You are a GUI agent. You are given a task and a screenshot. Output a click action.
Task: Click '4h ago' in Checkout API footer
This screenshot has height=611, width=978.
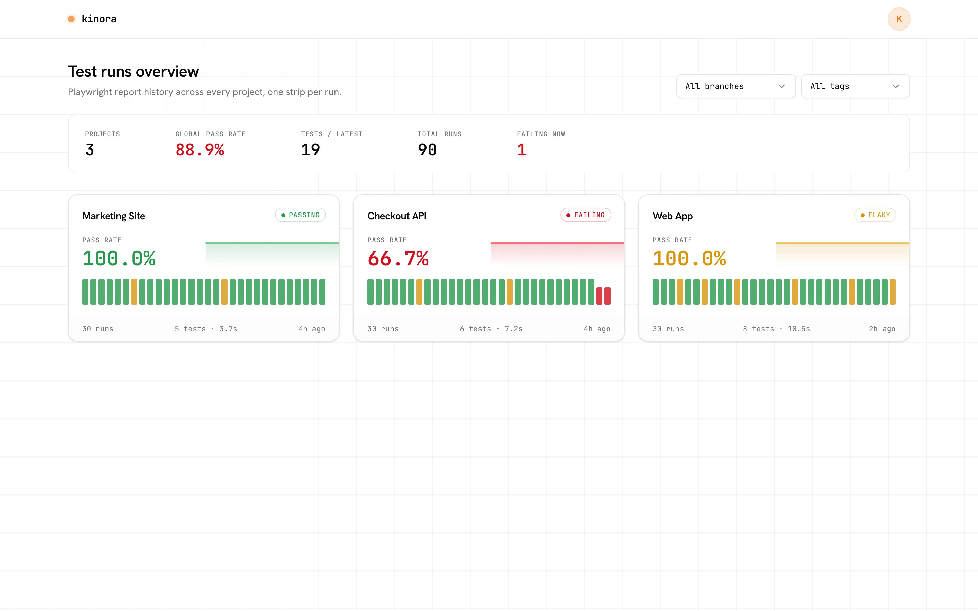click(x=597, y=329)
